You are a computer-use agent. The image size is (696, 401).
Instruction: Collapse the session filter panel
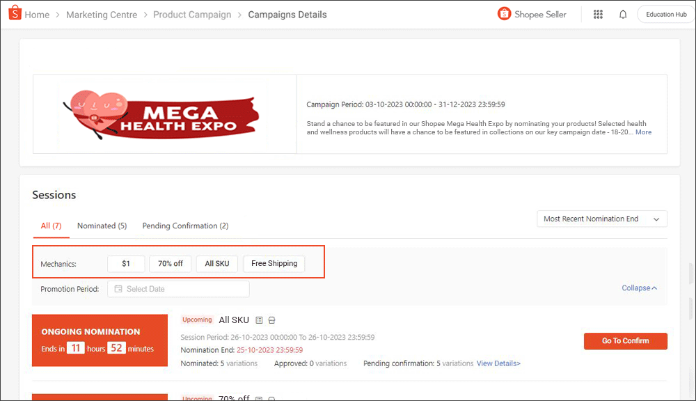639,288
